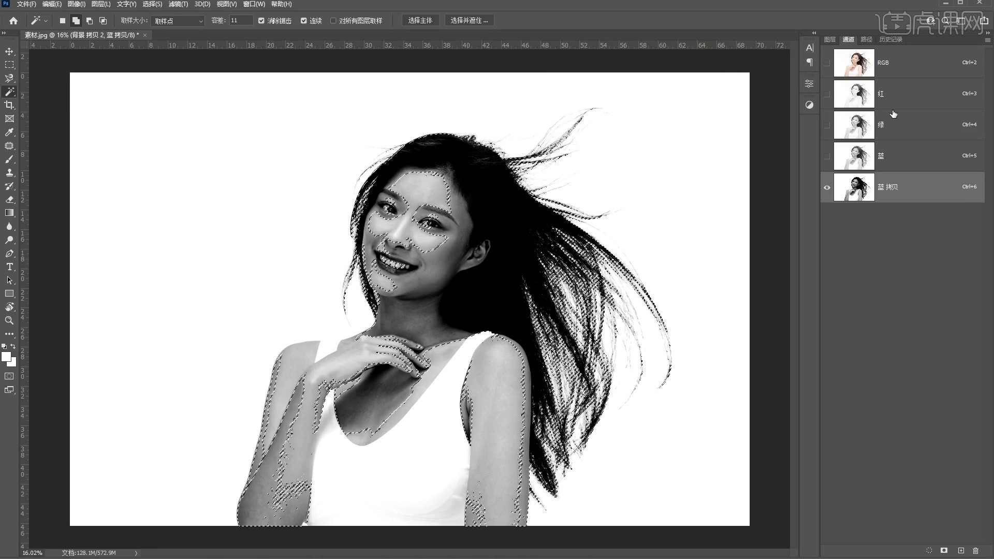Viewport: 994px width, 559px height.
Task: Delete the current channel
Action: pos(976,550)
